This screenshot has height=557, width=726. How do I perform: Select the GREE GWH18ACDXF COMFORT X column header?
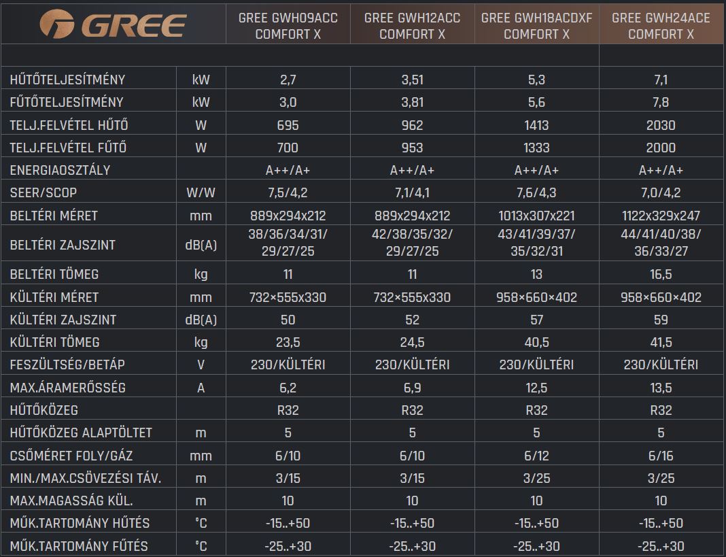pyautogui.click(x=536, y=26)
